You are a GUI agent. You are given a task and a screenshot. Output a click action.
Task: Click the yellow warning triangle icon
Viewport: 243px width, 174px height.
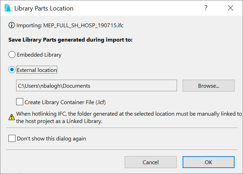(12, 117)
